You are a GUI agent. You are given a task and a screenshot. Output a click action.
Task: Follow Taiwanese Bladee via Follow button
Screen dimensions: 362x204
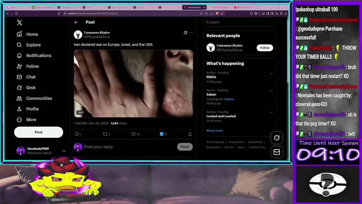(x=265, y=48)
